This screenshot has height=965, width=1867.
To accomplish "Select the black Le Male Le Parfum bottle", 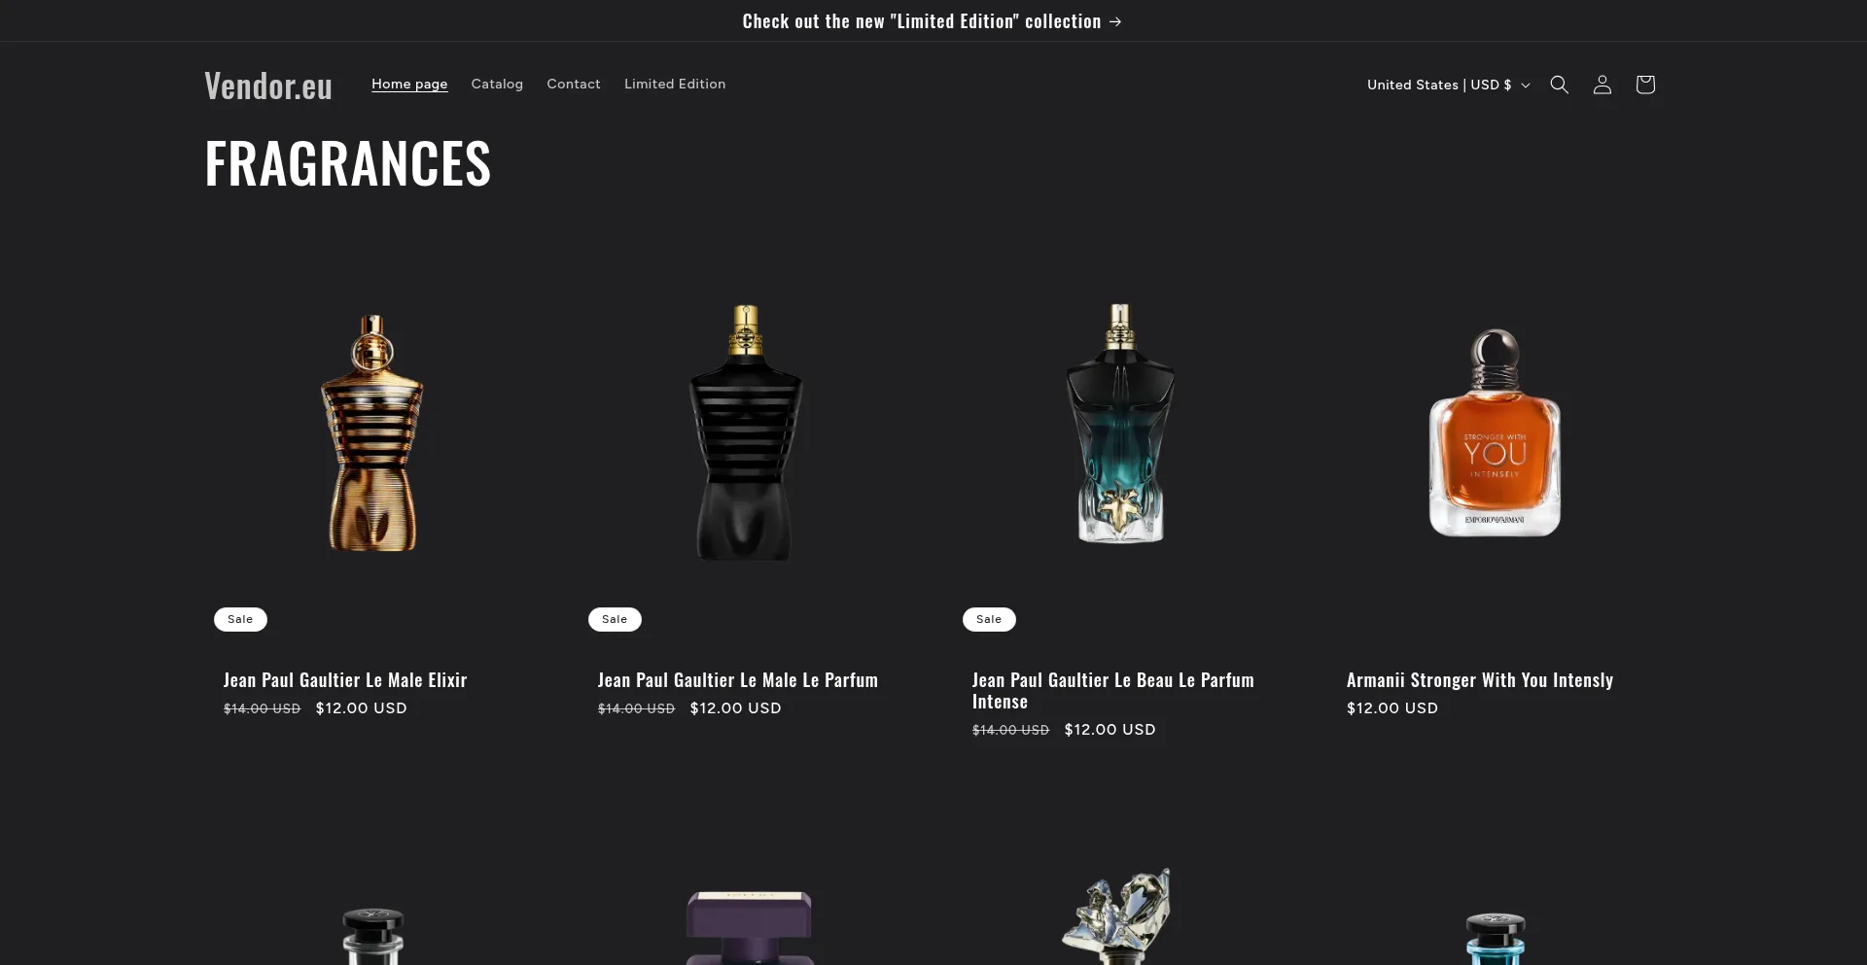I will (746, 432).
